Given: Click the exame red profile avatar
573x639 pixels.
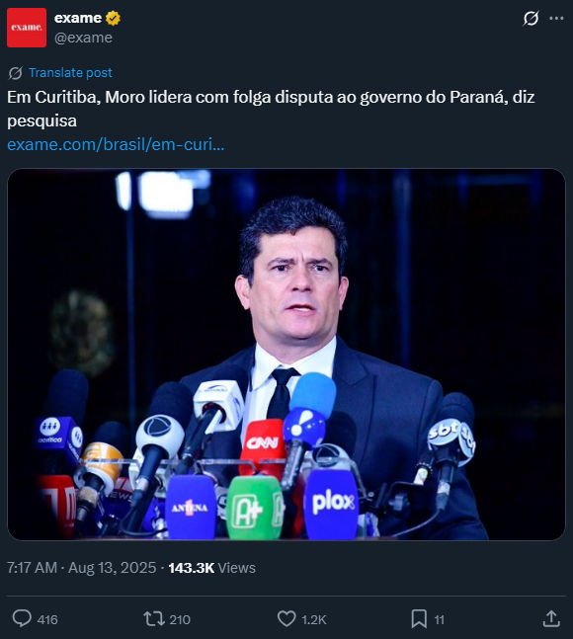Looking at the screenshot, I should pyautogui.click(x=27, y=28).
